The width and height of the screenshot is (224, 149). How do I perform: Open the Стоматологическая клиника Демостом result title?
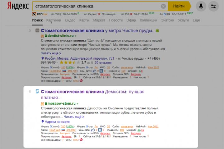pyautogui.click(x=93, y=95)
